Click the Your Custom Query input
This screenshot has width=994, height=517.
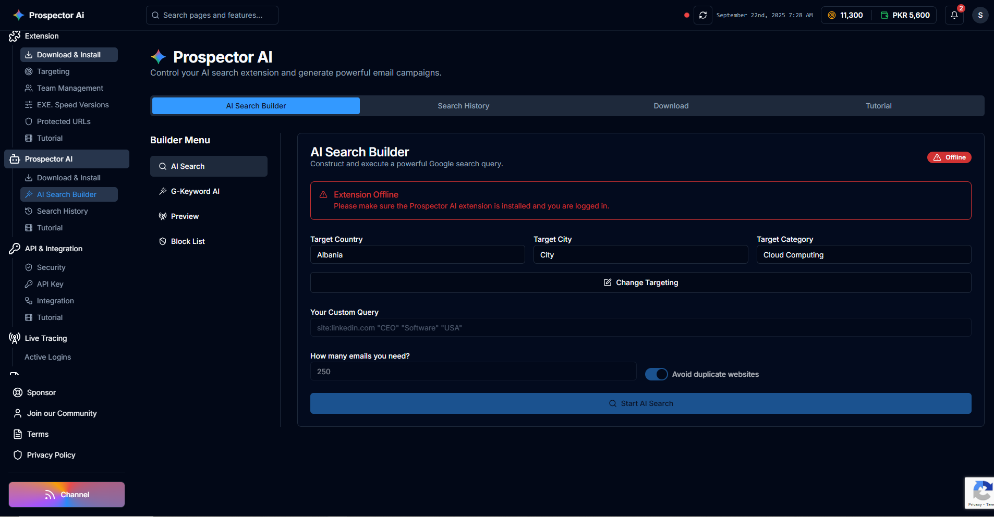click(x=640, y=328)
